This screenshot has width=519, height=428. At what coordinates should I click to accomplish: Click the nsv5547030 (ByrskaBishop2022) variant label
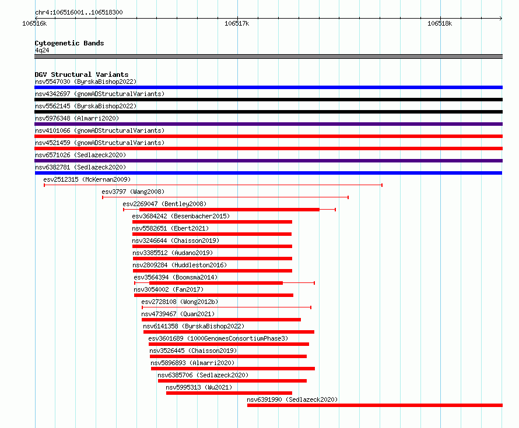coord(86,82)
